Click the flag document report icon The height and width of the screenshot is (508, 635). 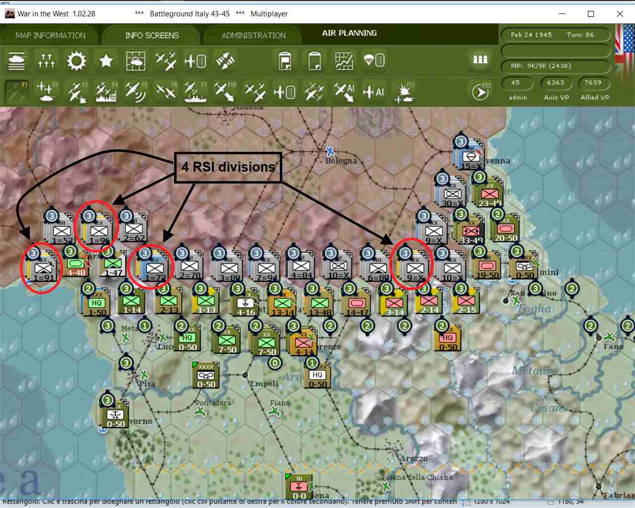[284, 61]
